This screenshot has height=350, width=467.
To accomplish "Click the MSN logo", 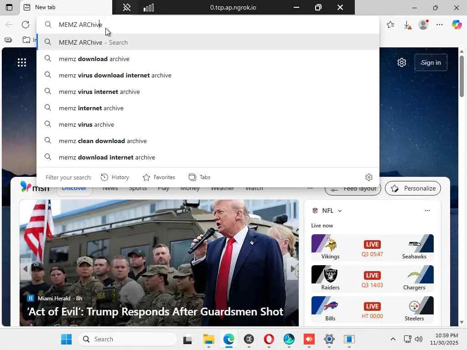I will pos(35,187).
